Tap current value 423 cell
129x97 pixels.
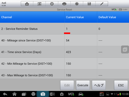click(x=81, y=52)
